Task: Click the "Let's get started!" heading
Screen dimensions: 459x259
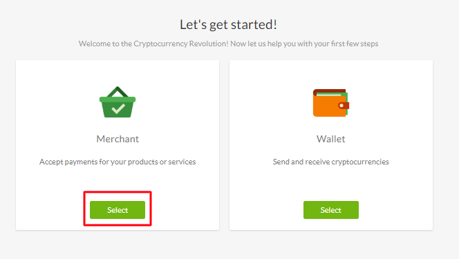Action: pyautogui.click(x=228, y=25)
